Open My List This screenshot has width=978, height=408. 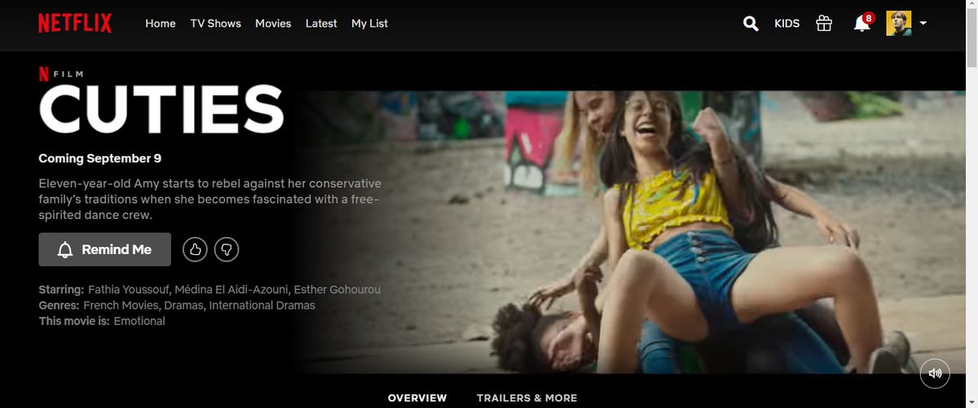tap(369, 24)
